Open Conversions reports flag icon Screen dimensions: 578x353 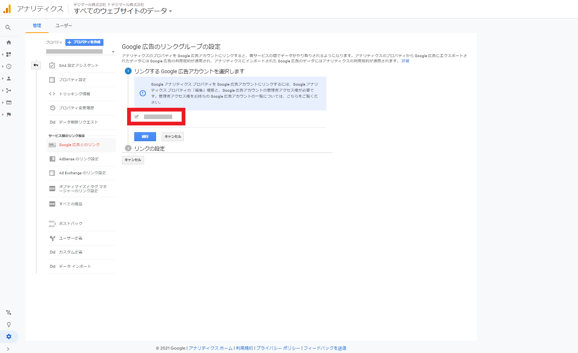point(9,115)
